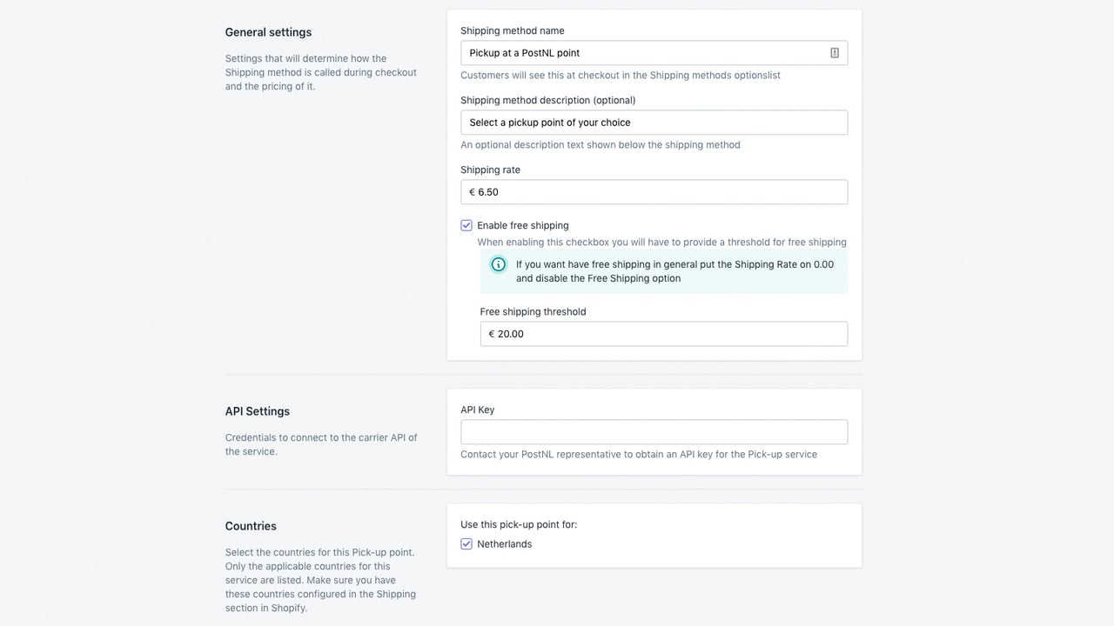Uncheck the Netherlands country checkbox
Viewport: 1114px width, 626px height.
[x=466, y=544]
